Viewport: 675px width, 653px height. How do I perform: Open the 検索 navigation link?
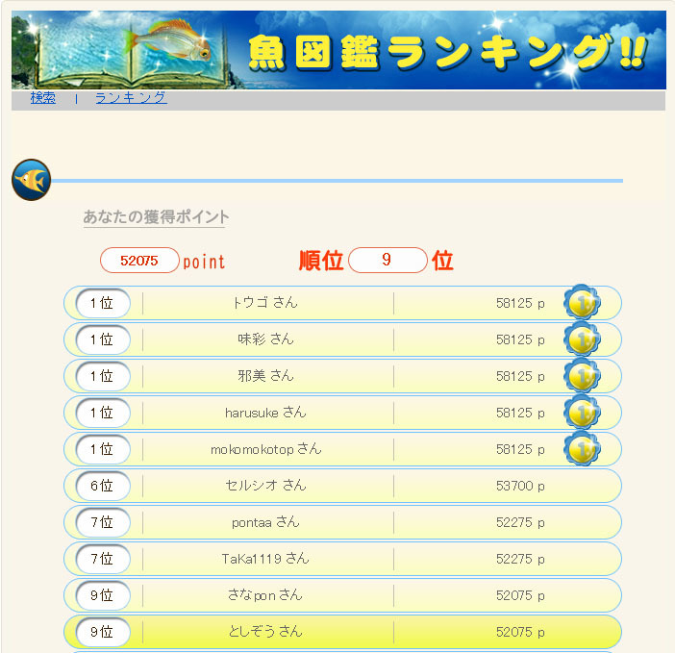tap(43, 98)
